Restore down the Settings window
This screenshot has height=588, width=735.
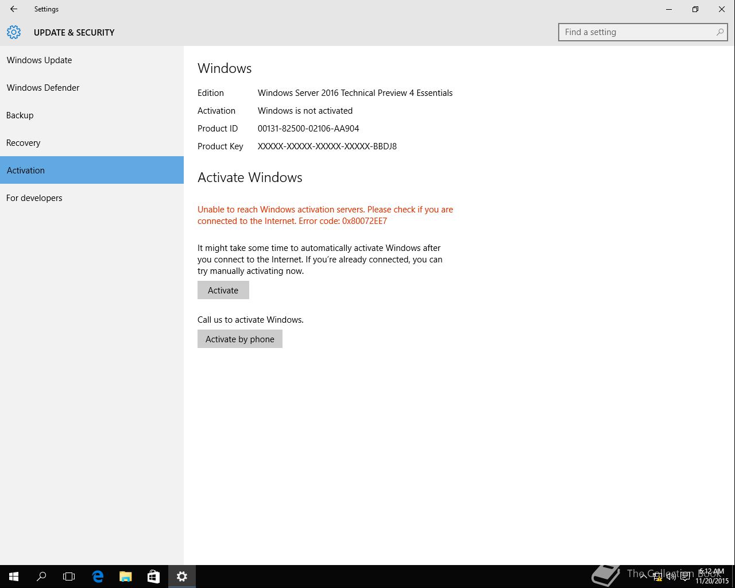click(x=695, y=9)
